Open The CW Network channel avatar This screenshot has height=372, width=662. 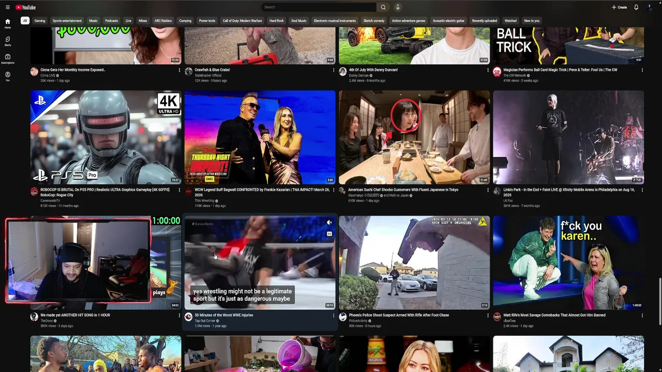click(x=497, y=71)
